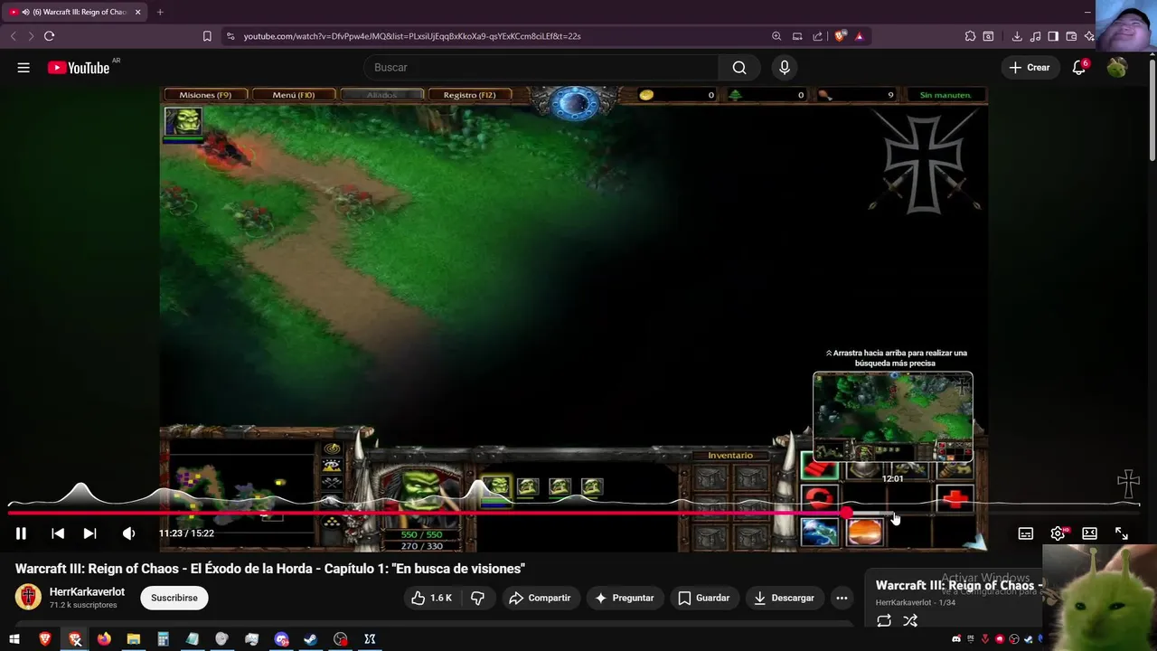Exit fullscreen view via the corner arrows

click(x=1122, y=533)
